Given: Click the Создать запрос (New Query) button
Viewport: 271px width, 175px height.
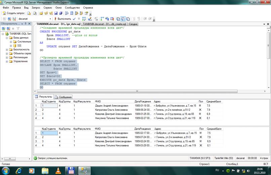Looking at the screenshot, I should (13, 13).
